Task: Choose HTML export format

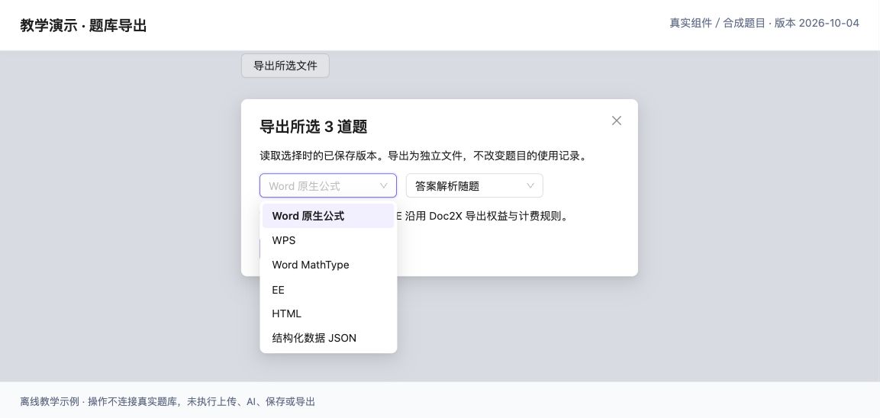Action: point(328,313)
